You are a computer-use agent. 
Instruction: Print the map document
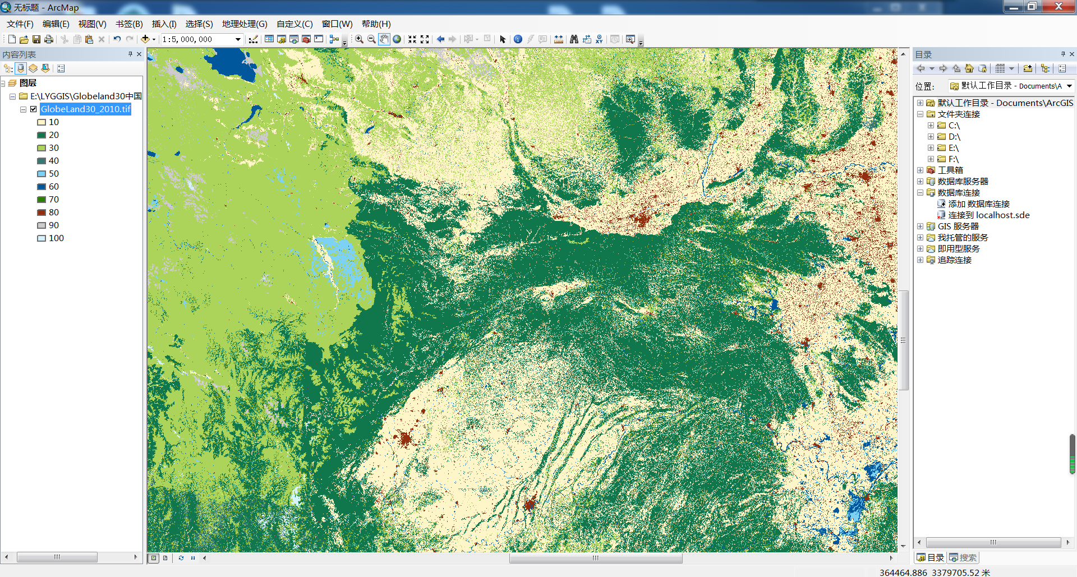pos(49,39)
